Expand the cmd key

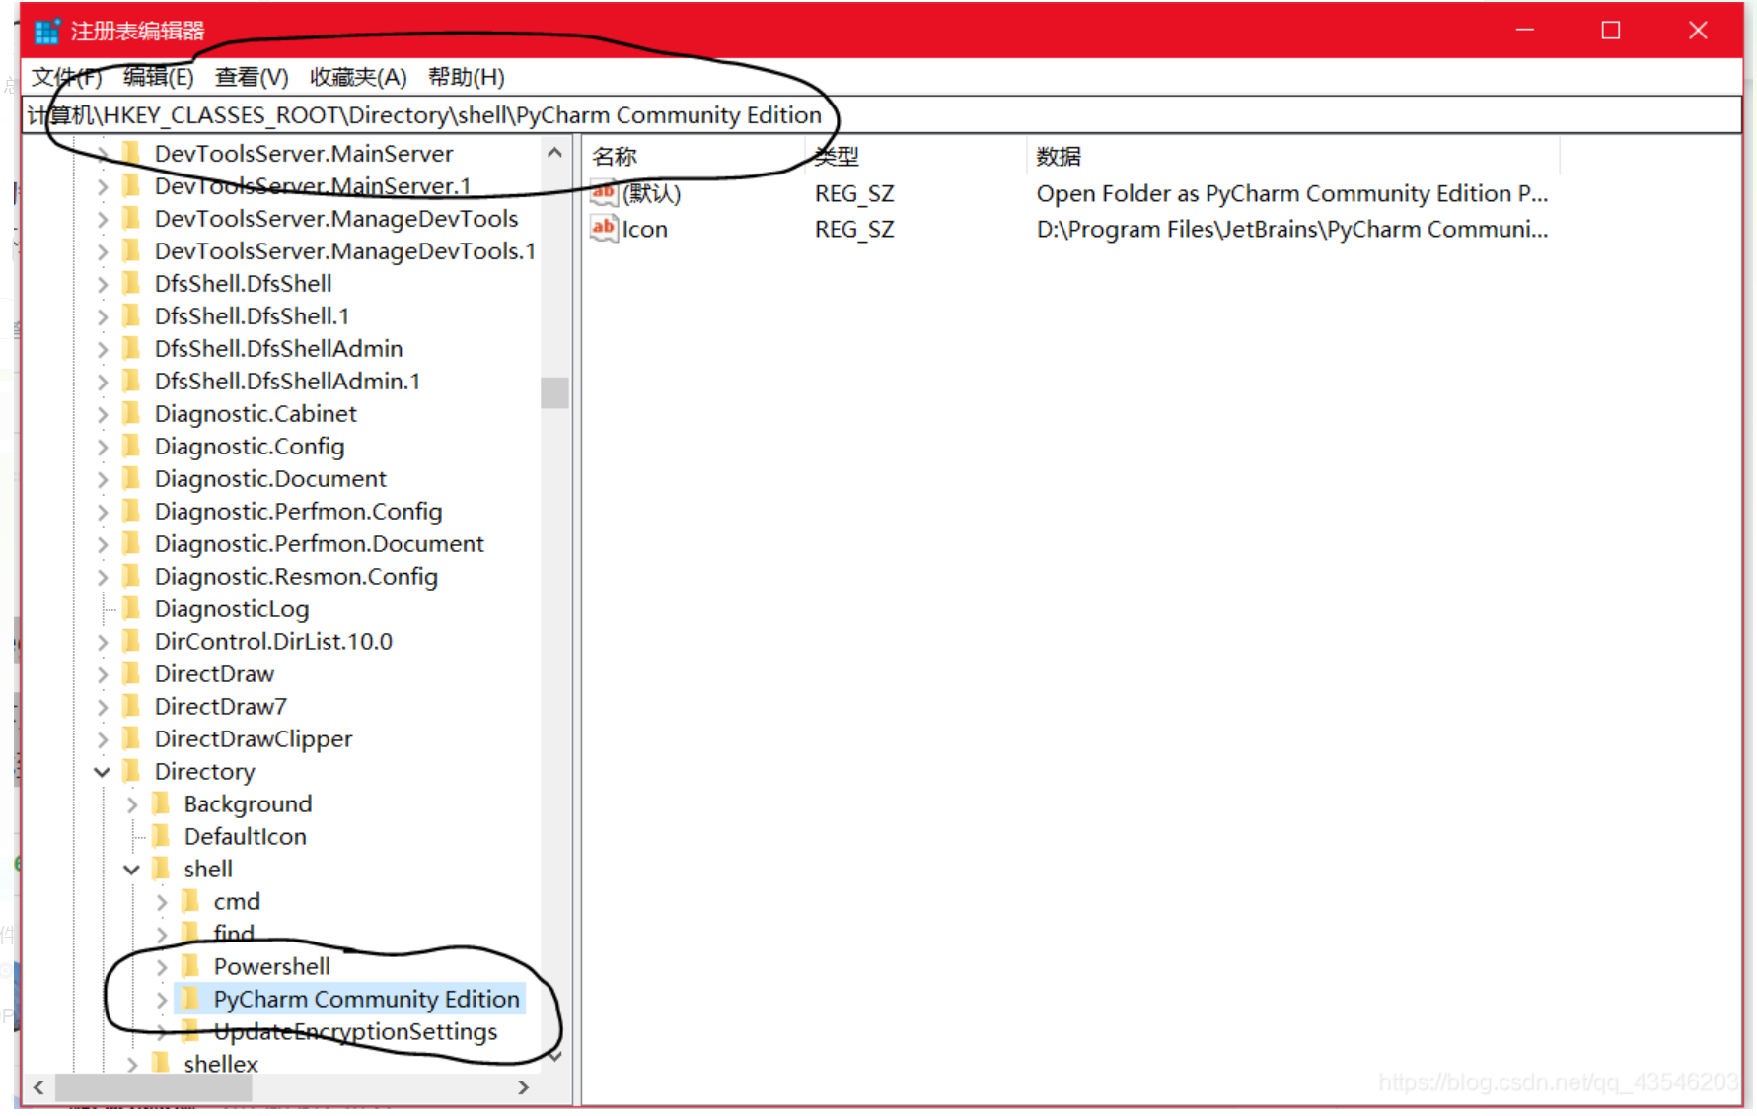pos(162,902)
